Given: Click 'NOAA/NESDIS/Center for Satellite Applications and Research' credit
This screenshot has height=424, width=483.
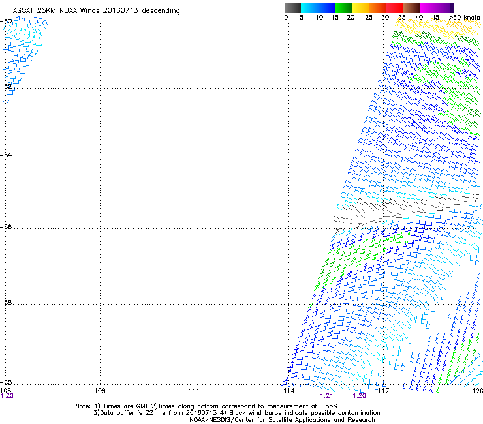Looking at the screenshot, I should pos(282,420).
